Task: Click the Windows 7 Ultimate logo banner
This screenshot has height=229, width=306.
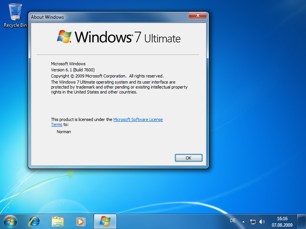Action: click(119, 37)
